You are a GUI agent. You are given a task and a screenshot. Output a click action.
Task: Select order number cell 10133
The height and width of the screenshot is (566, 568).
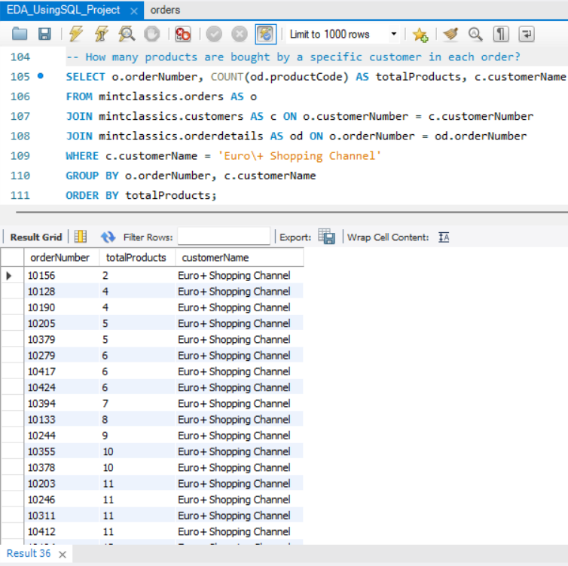(x=62, y=419)
